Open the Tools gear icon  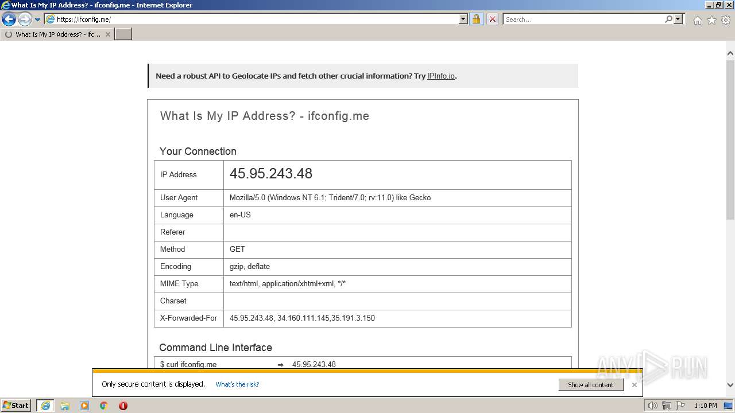726,20
